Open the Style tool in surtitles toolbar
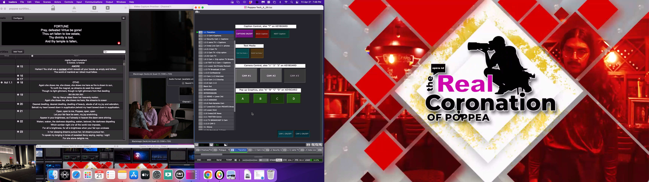Screen dimensions: 649x182 (74, 9)
